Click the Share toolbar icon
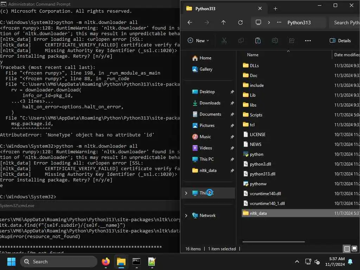Image resolution: width=360 pixels, height=270 pixels. point(291,41)
